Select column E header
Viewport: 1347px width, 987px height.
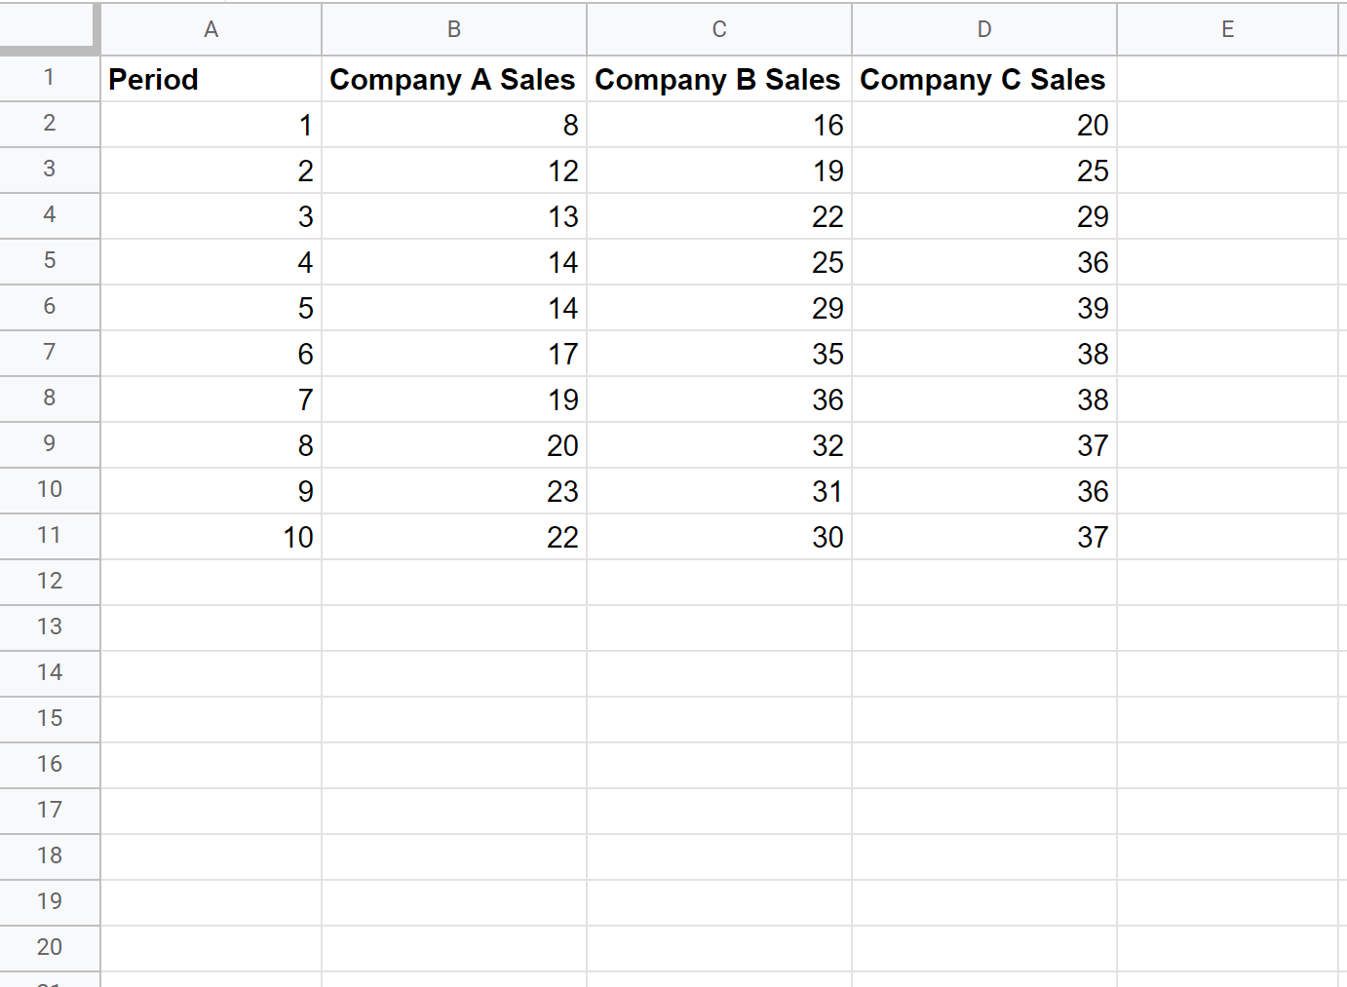1227,29
